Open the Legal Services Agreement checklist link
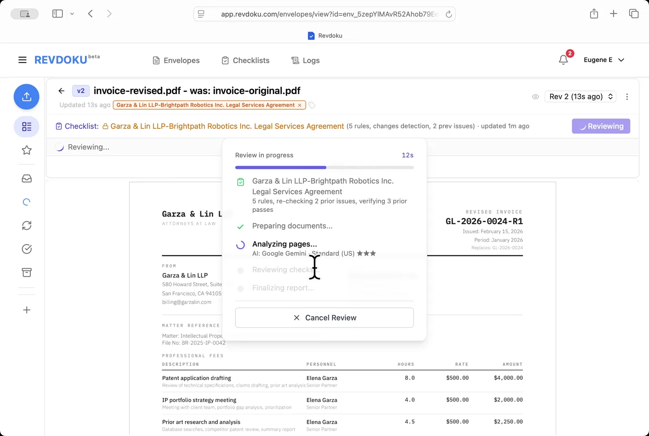Screen dimensions: 649x436 227,126
